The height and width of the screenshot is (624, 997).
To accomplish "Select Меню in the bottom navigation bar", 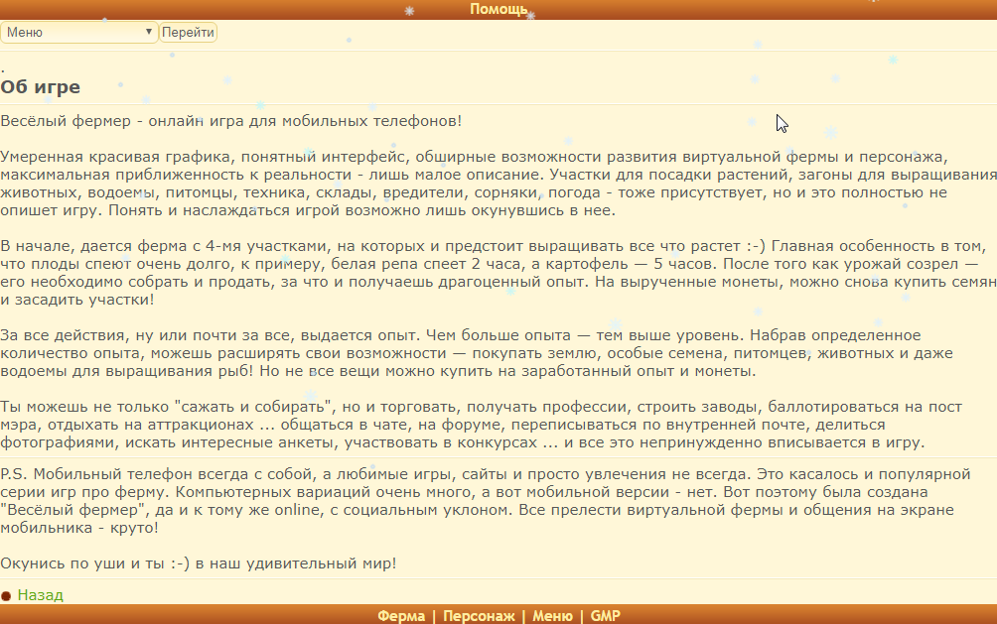I will (552, 616).
